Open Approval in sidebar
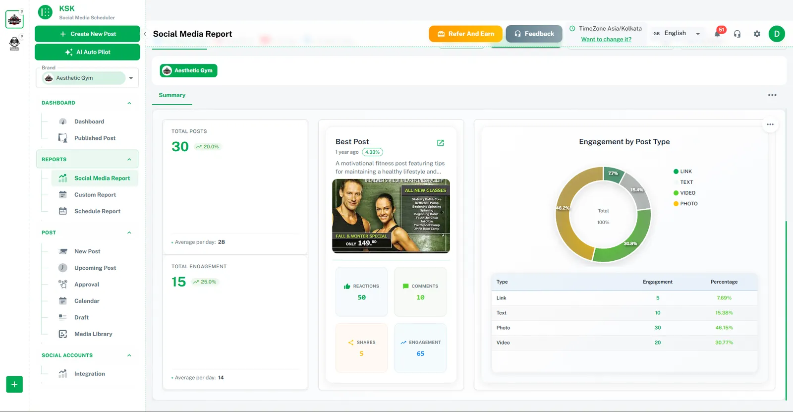This screenshot has width=793, height=412. (87, 285)
